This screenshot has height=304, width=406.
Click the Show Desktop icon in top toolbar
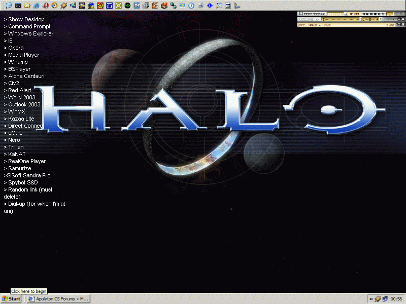9,6
